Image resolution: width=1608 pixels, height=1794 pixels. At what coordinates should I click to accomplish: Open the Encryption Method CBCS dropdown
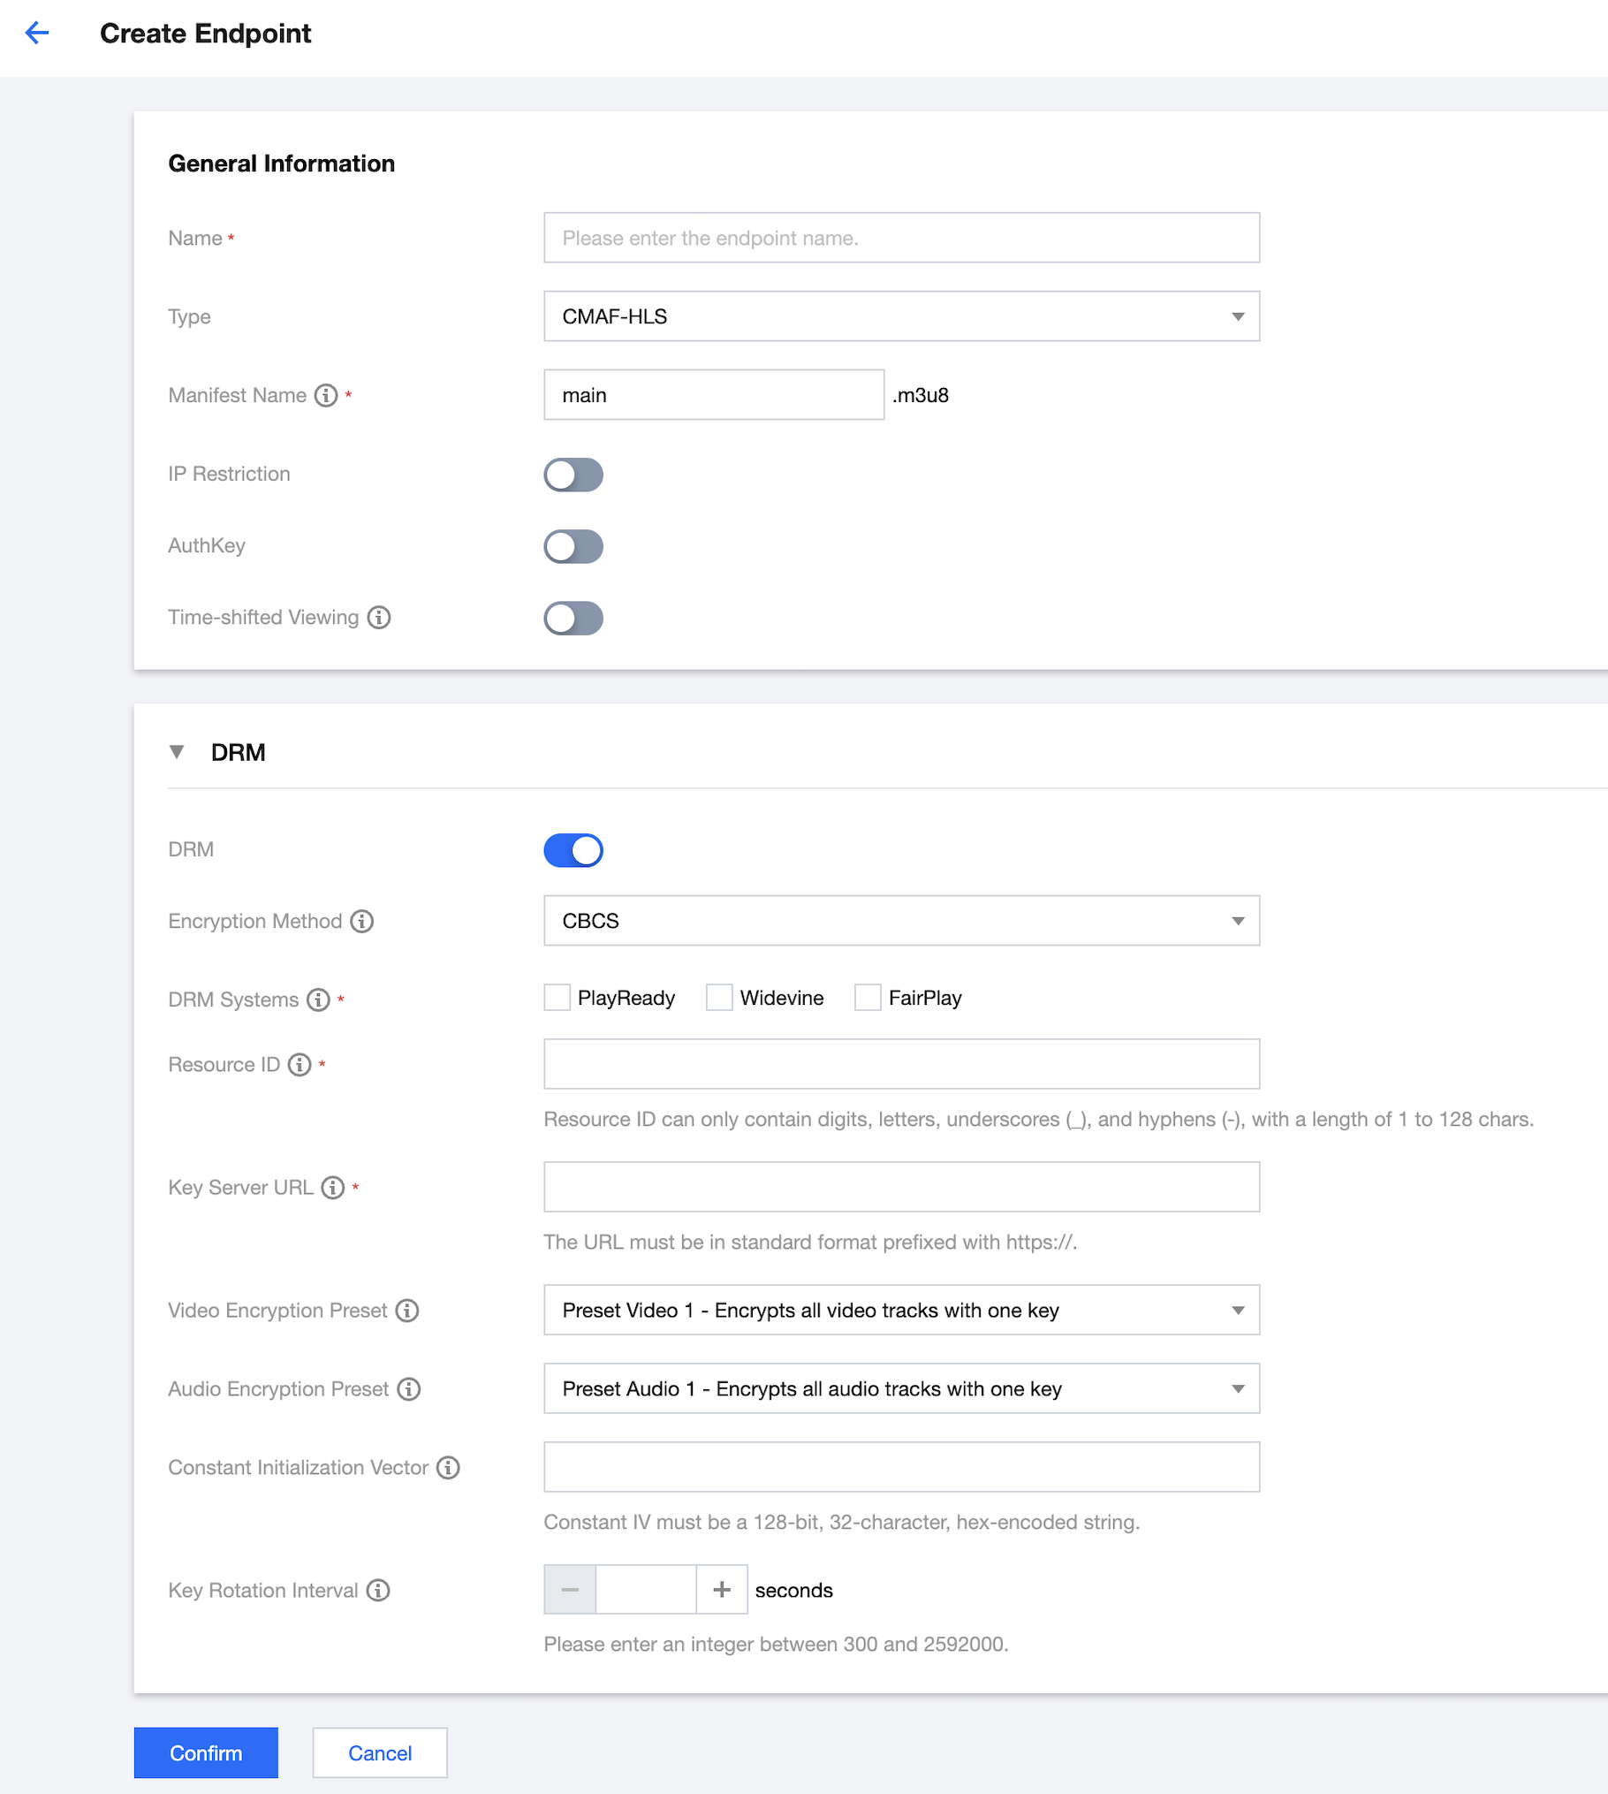pos(901,921)
